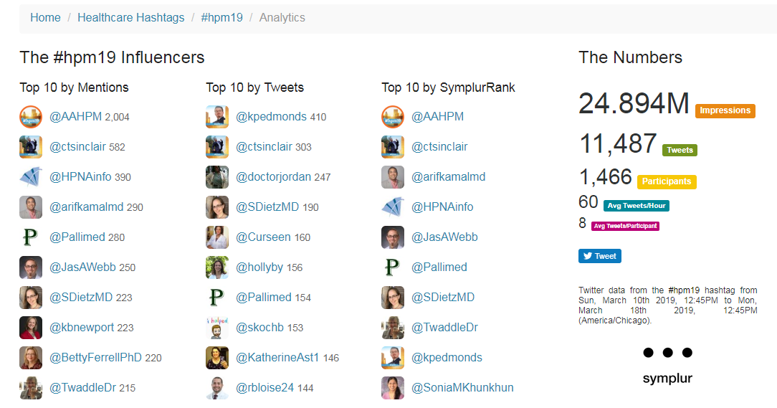777x408 pixels.
Task: Open @ctsinclair link with 303 tweets
Action: point(264,147)
